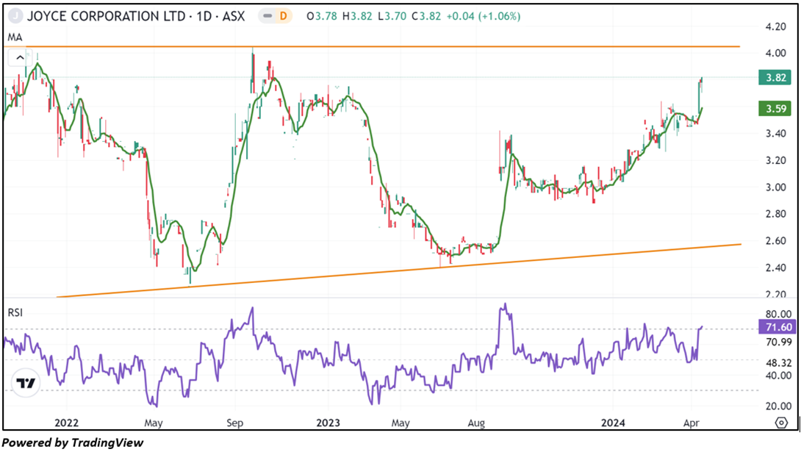This screenshot has height=452, width=801.
Task: Click the closing price value C3.82
Action: (426, 16)
